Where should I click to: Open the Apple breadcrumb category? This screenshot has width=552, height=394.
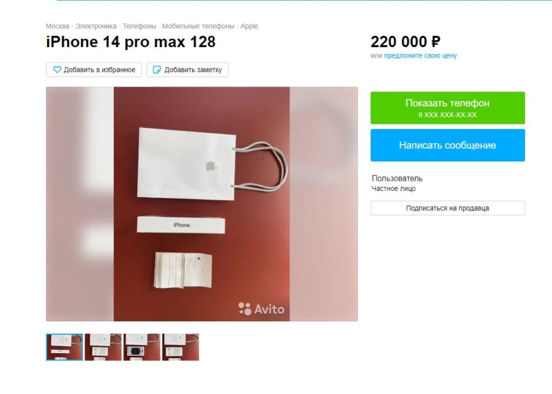point(249,26)
